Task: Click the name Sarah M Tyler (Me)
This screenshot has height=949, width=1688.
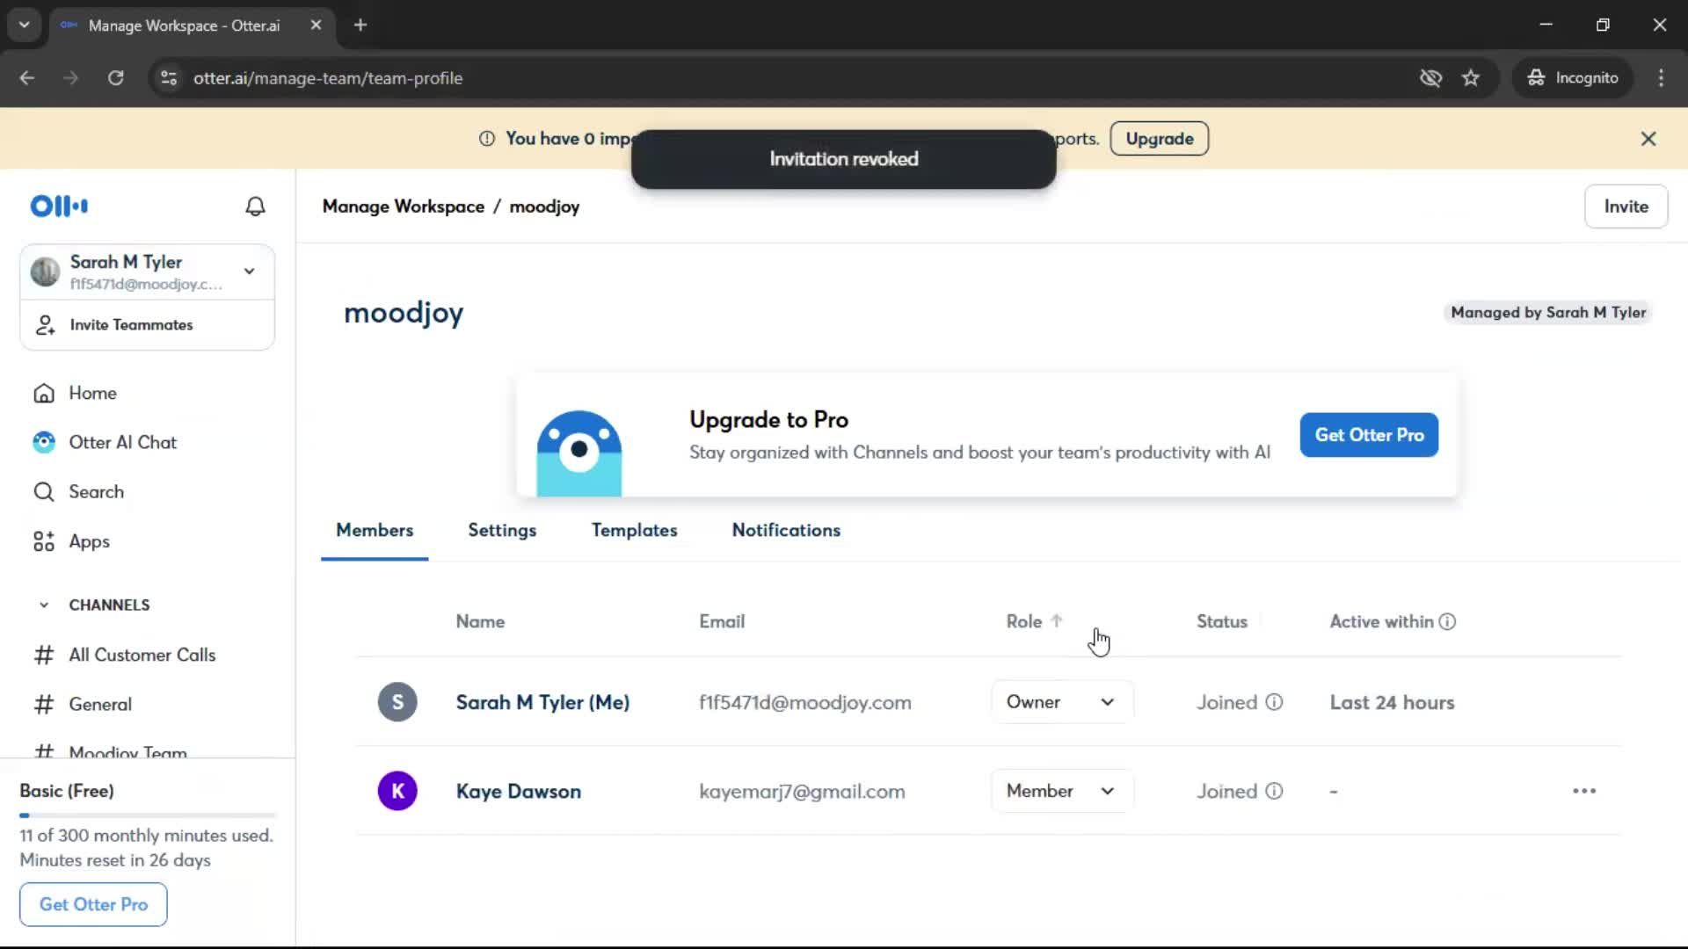Action: (x=542, y=703)
